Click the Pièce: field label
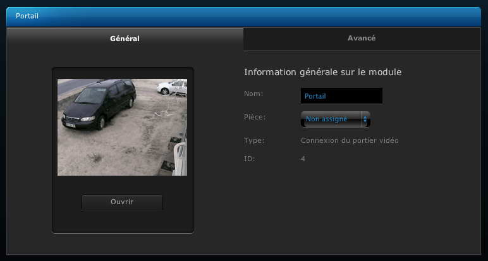The height and width of the screenshot is (261, 488). (255, 118)
